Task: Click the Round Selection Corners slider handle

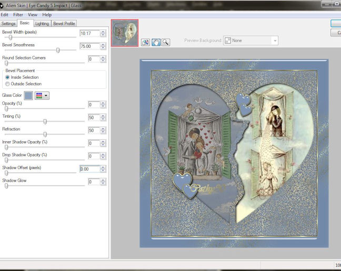Action: (6, 63)
